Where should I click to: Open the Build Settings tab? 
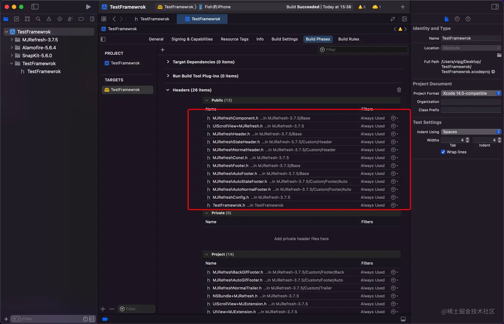coord(285,39)
